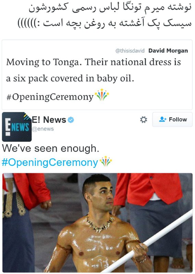Click the David Morgan author name
Image resolution: width=195 pixels, height=274 pixels.
pyautogui.click(x=168, y=51)
